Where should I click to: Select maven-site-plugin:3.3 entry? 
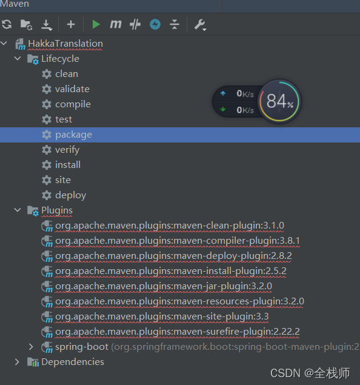(162, 316)
